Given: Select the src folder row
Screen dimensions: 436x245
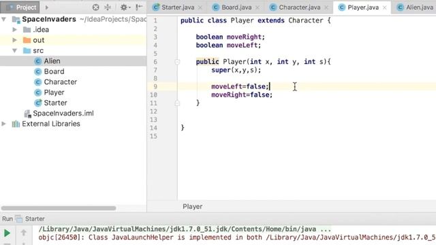Looking at the screenshot, I should 73,50.
